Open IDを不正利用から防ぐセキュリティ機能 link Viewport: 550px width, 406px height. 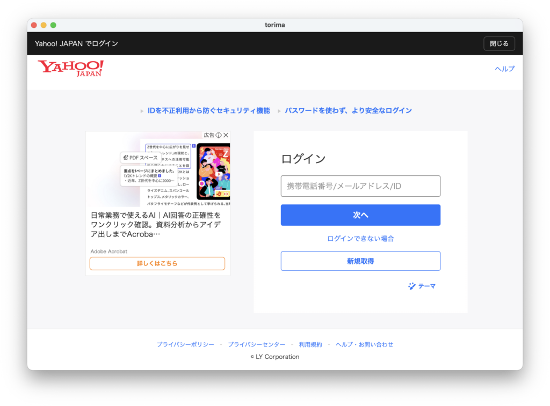(x=208, y=110)
